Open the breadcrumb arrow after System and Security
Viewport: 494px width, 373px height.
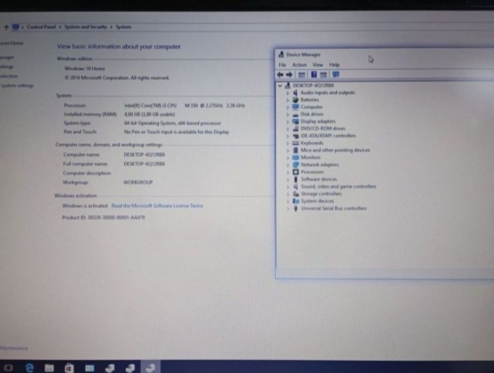point(111,27)
